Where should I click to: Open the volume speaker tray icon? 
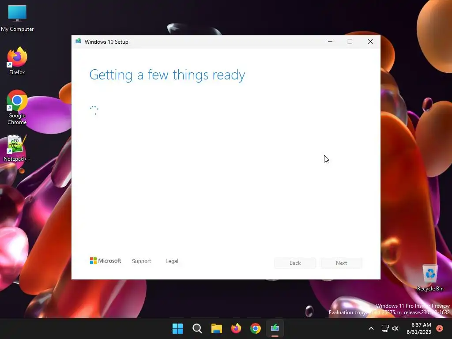(395, 328)
